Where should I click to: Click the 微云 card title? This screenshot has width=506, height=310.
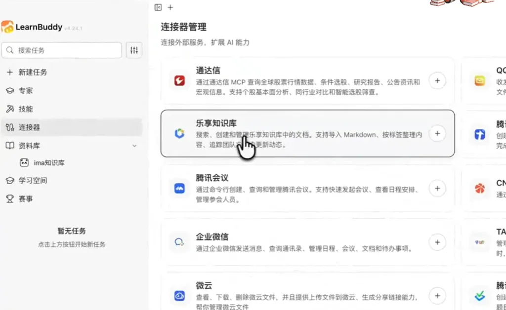(x=204, y=285)
